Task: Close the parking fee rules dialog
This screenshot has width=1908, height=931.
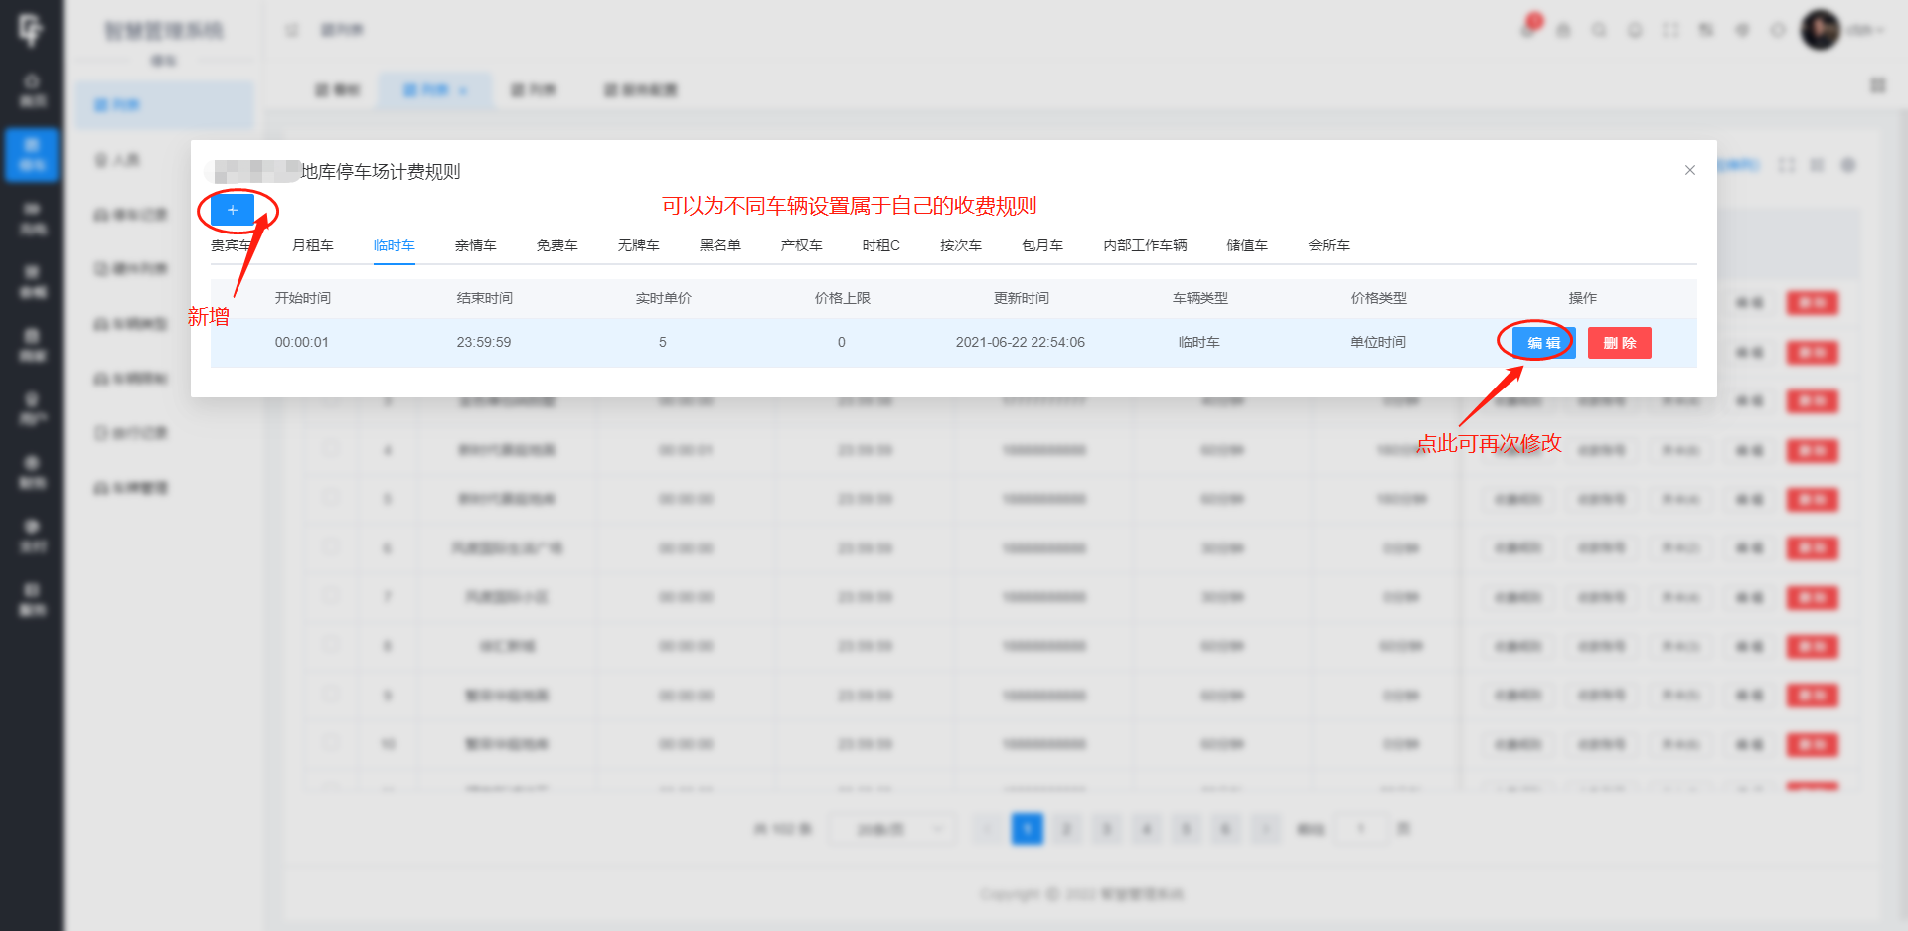Action: tap(1689, 170)
